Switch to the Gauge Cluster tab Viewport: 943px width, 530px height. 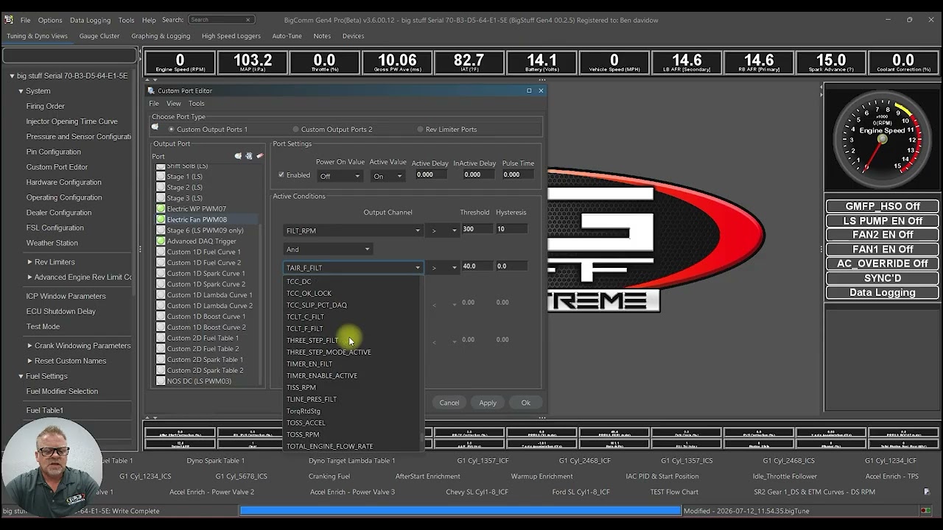[x=99, y=36]
